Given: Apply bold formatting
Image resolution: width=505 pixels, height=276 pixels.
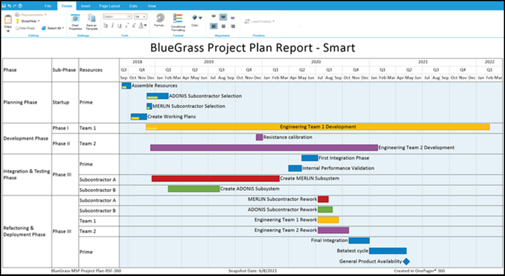Looking at the screenshot, I should 105,25.
